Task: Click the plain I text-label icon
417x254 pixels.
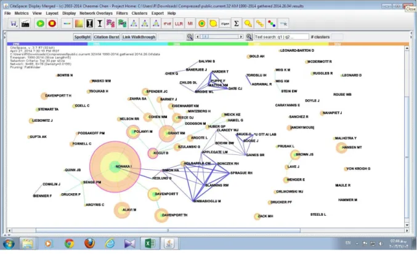Action: 100,23
